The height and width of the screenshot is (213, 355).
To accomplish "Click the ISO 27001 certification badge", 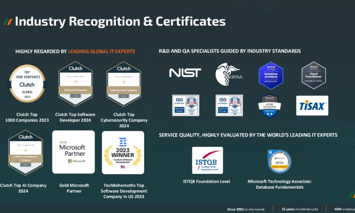I will pyautogui.click(x=228, y=105).
